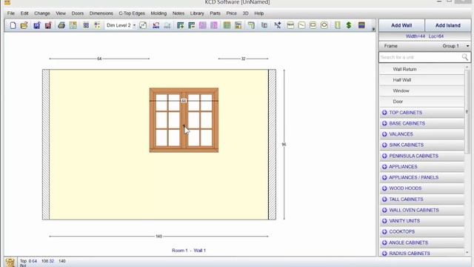This screenshot has width=474, height=267.
Task: Select Half Wall in unit list
Action: click(x=422, y=80)
